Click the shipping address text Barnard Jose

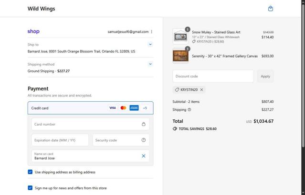81,51
